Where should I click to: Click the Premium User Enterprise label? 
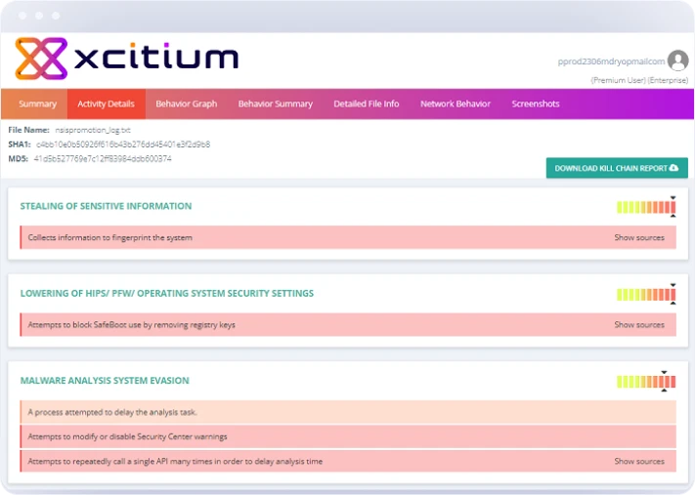(x=639, y=80)
